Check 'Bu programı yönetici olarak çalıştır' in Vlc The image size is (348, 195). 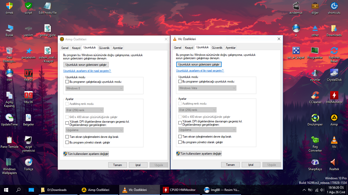[180, 142]
